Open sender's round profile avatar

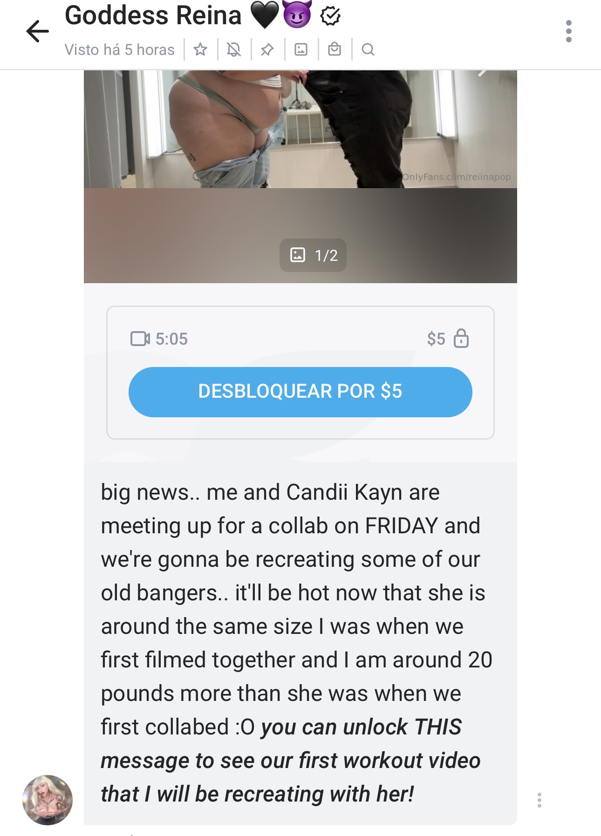(x=48, y=800)
